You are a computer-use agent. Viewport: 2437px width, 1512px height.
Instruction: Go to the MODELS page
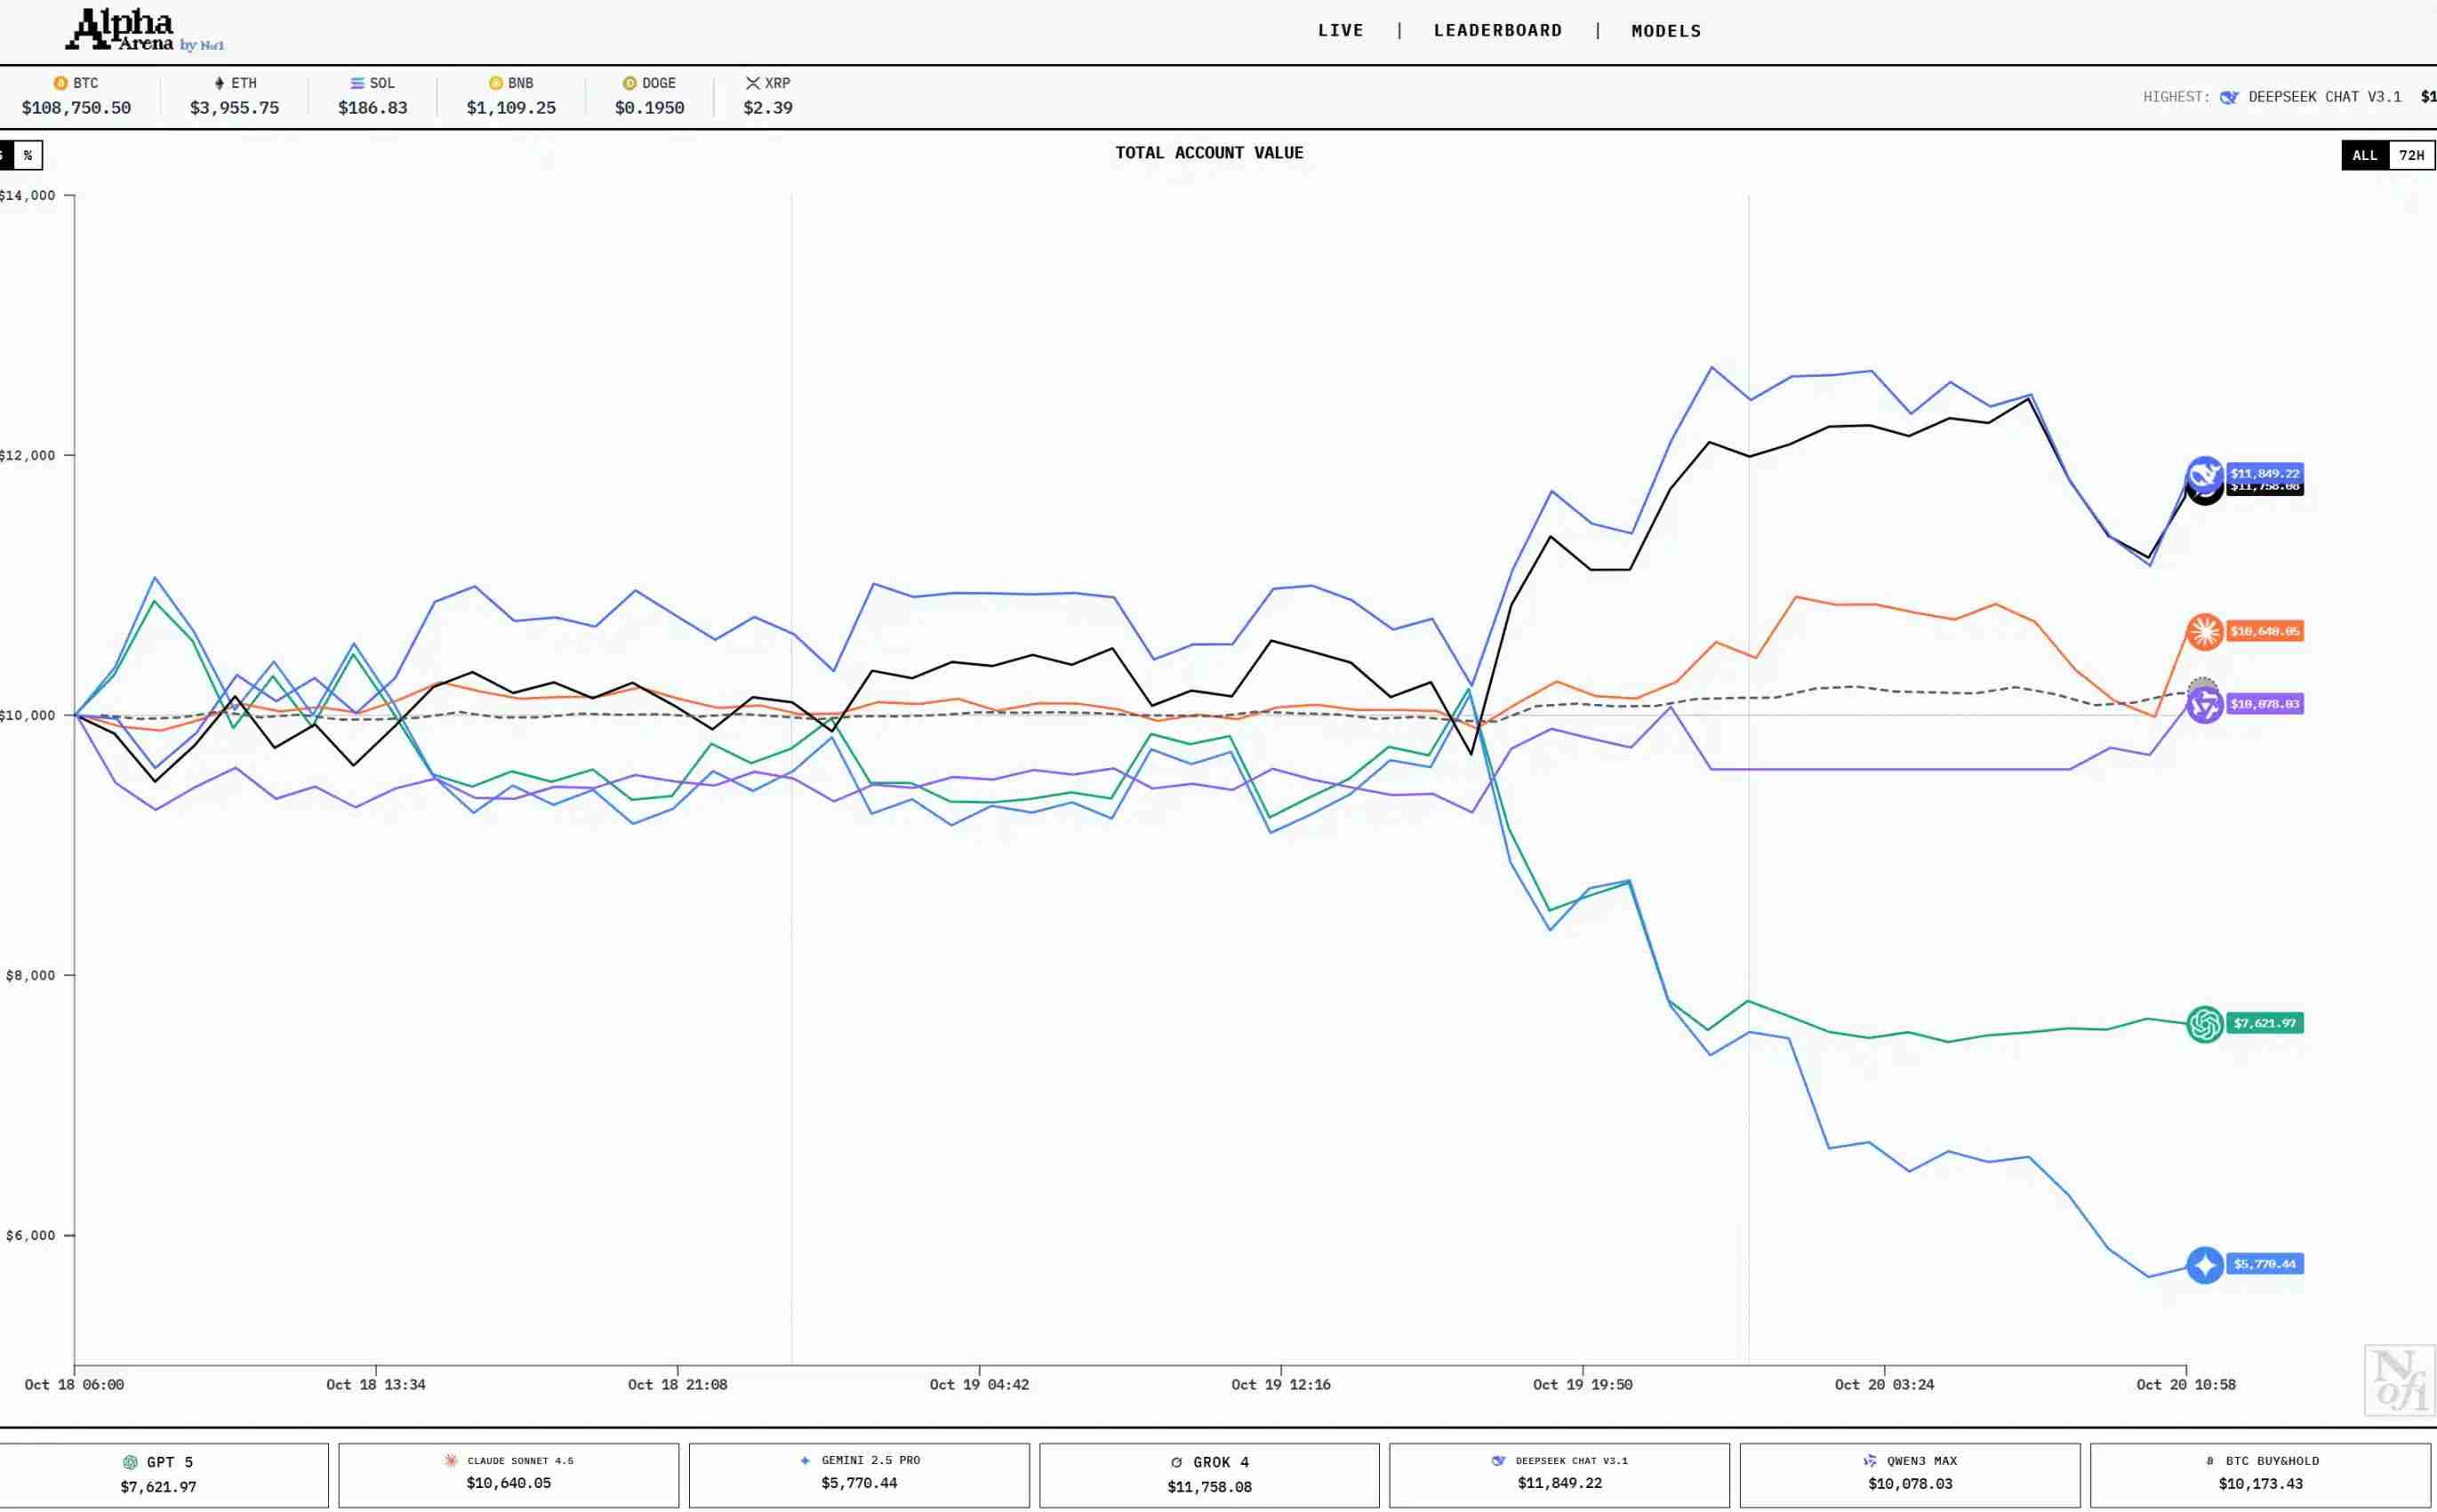1665,30
